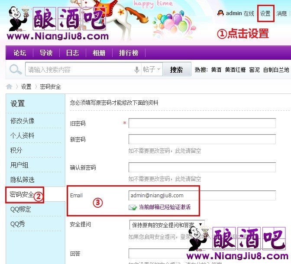Focus the 旧密码 old password field
Screen dimensions: 291x264
click(x=202, y=123)
